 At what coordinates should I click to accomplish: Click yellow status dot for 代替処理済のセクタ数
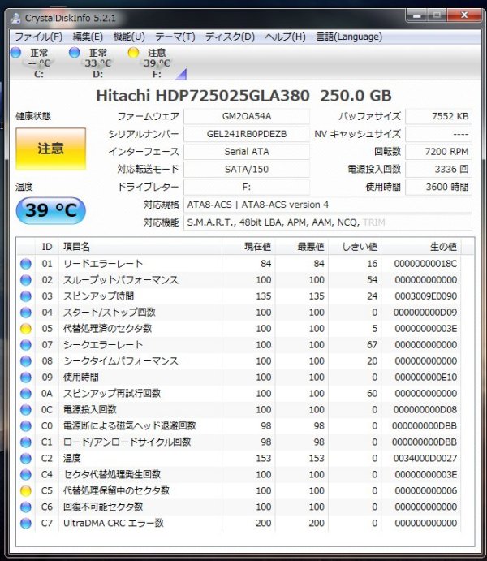tap(26, 329)
